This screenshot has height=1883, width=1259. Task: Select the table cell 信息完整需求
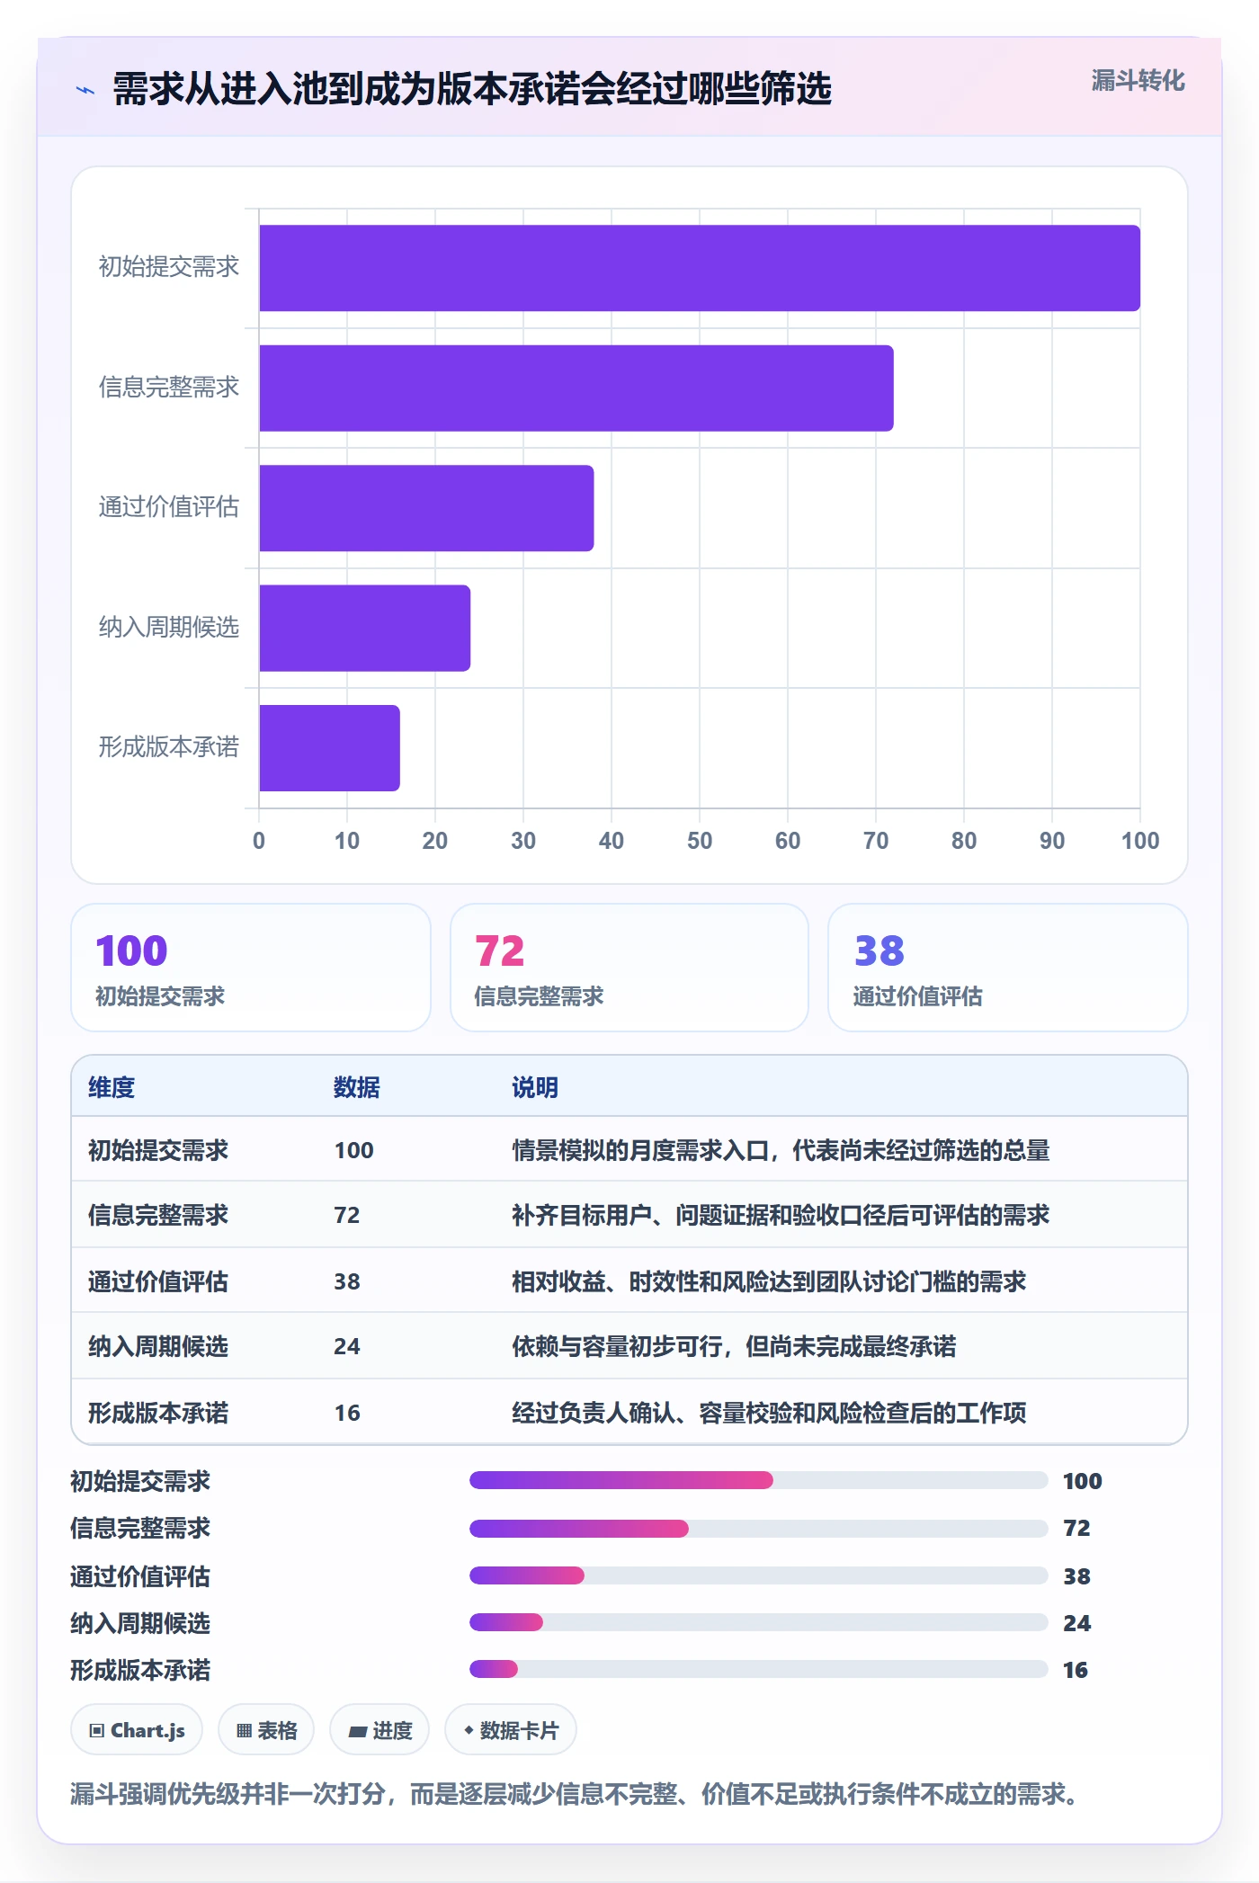[x=158, y=1215]
